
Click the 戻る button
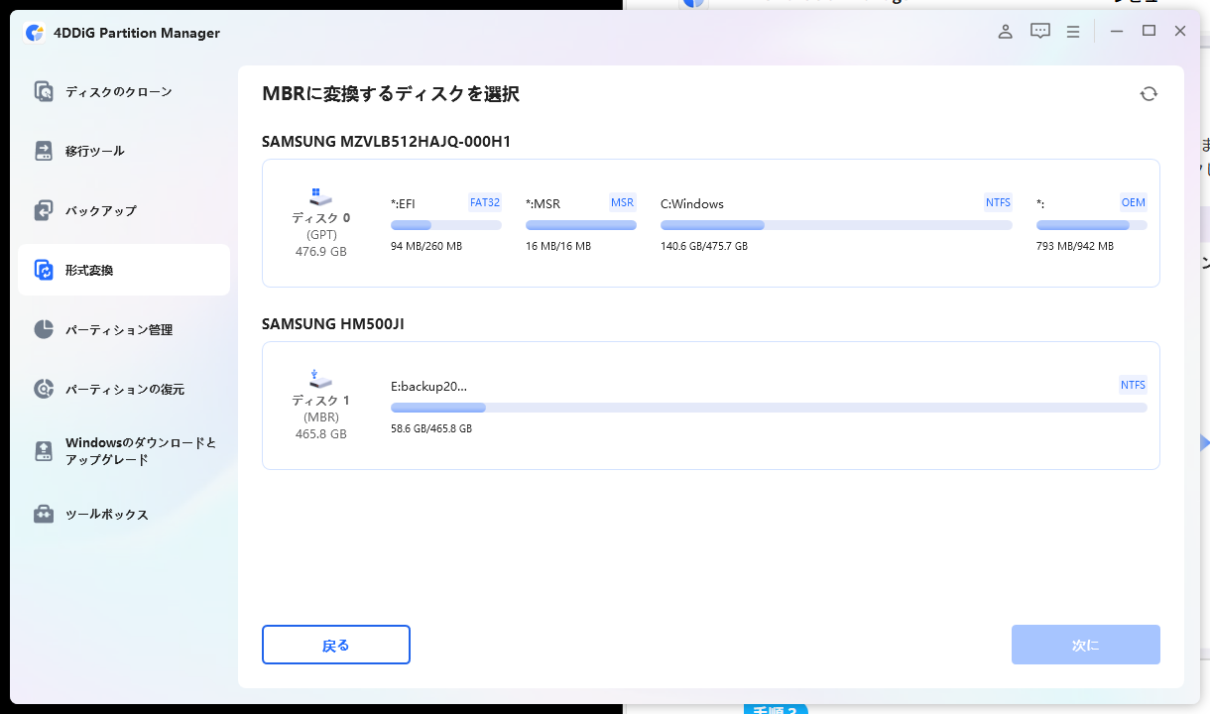336,645
